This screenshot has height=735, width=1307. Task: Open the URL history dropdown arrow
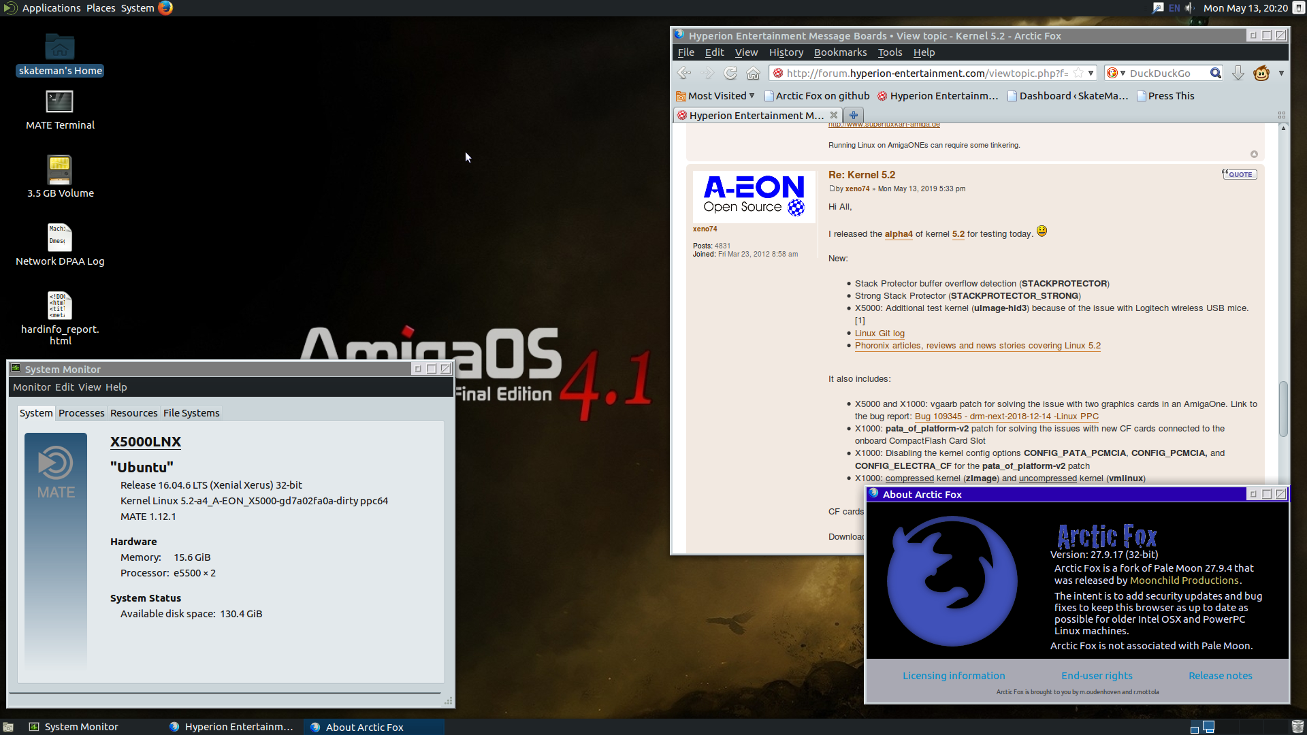(x=1091, y=73)
